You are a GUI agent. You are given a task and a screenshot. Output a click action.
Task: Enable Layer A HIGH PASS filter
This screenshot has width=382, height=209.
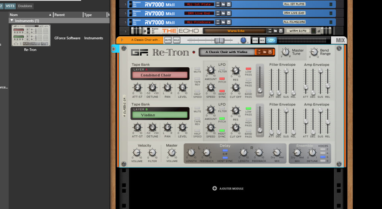click(248, 80)
